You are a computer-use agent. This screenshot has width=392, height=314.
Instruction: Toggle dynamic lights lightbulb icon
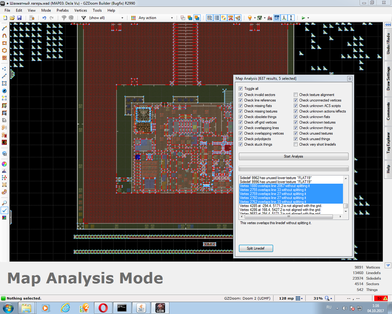click(x=249, y=18)
